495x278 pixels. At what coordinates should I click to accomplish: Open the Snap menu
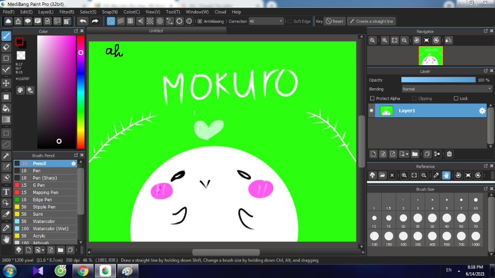coord(110,12)
